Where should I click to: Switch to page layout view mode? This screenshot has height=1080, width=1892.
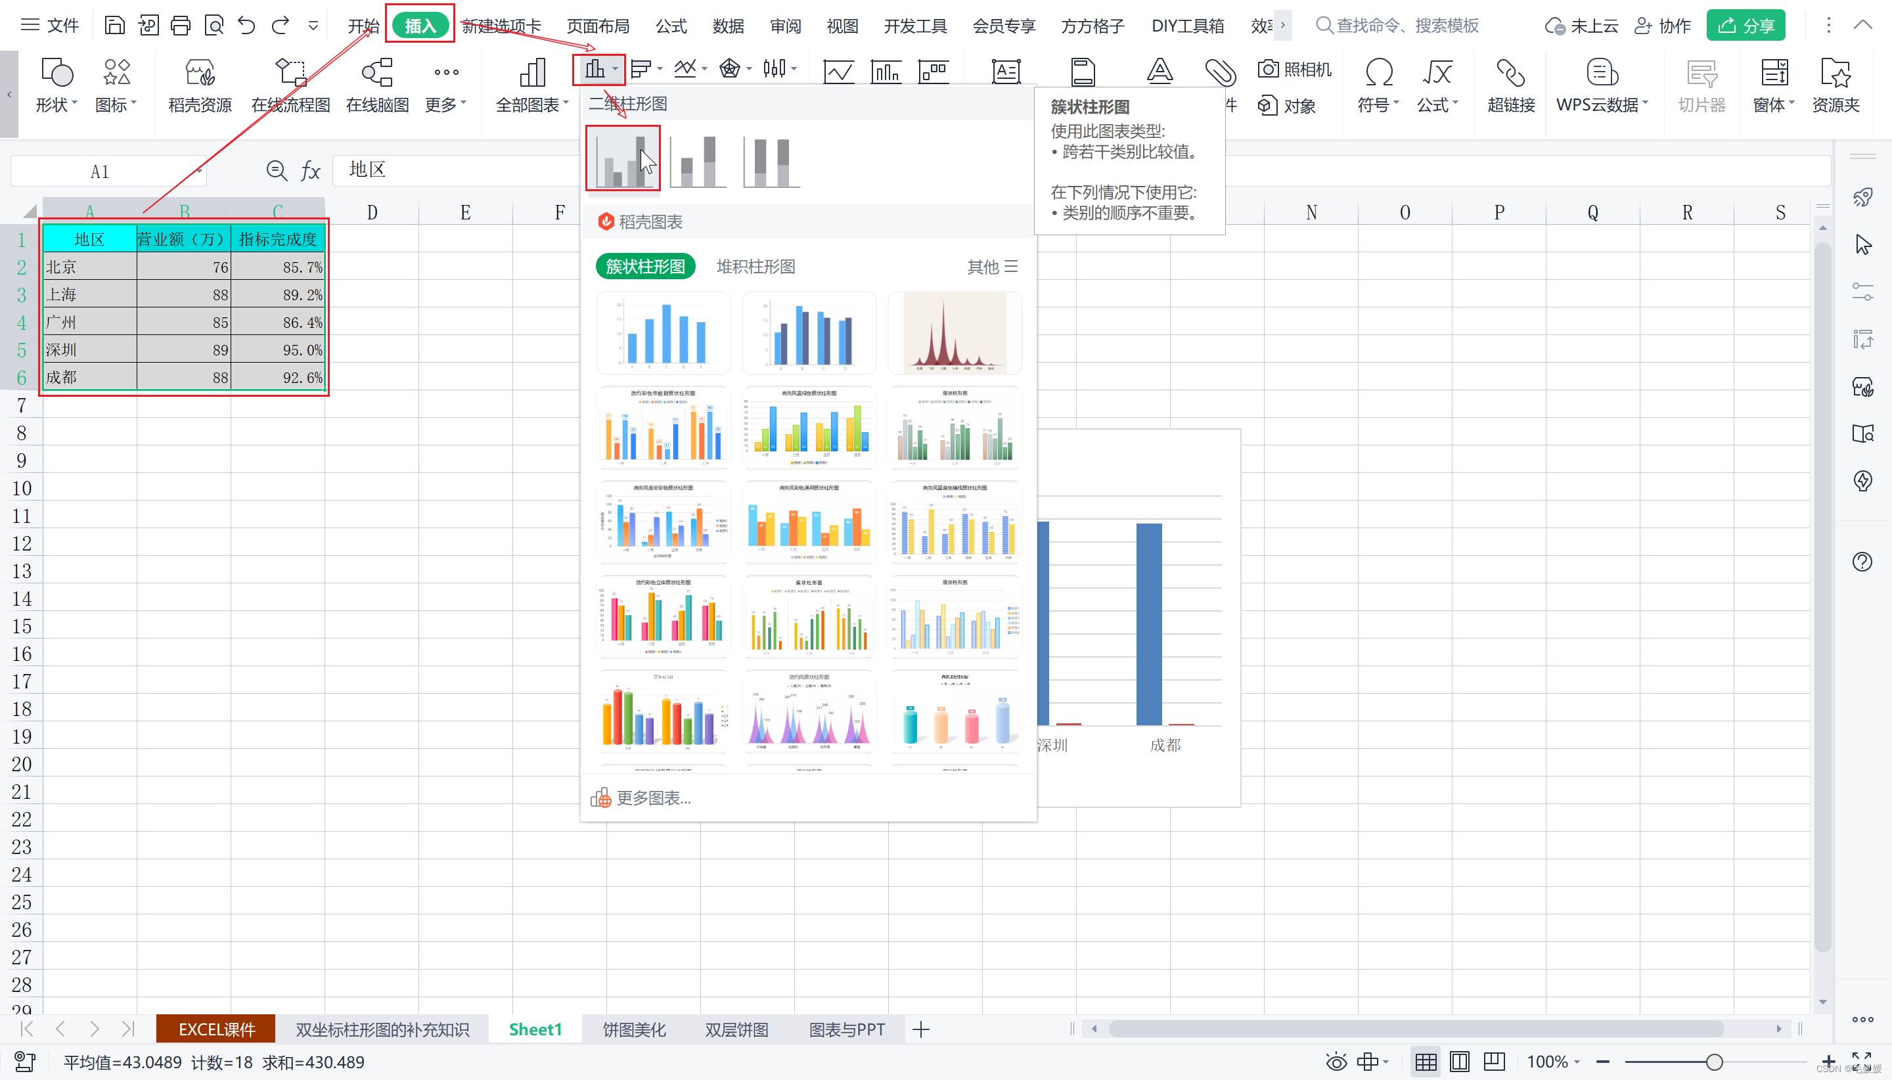tap(1459, 1062)
